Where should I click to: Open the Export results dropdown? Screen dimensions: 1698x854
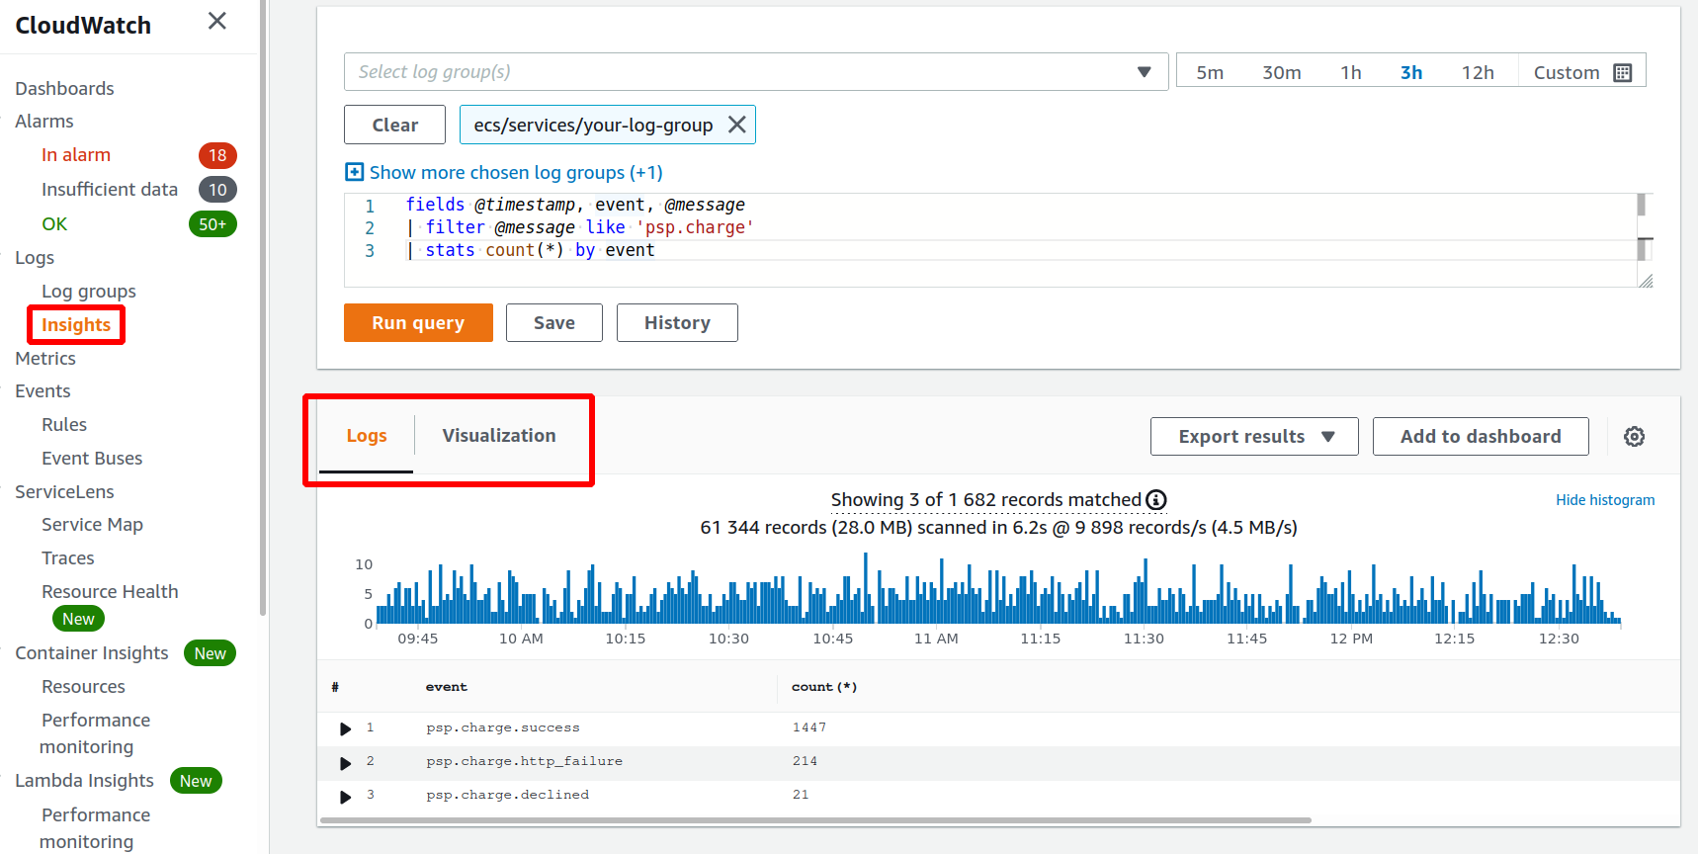1254,437
